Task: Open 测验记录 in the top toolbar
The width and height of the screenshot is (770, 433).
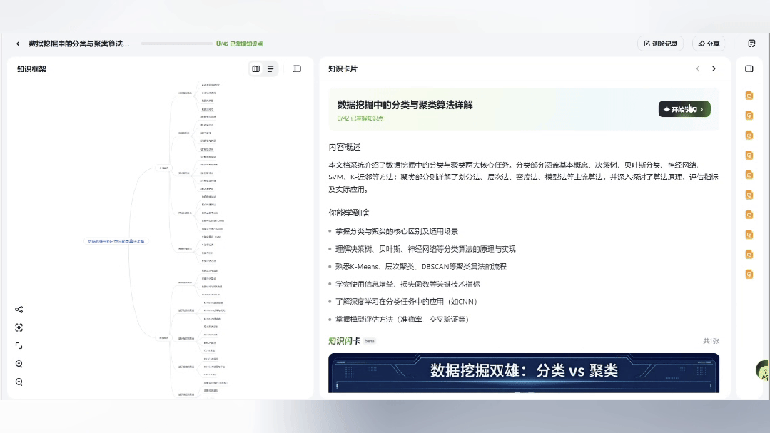Action: coord(660,44)
